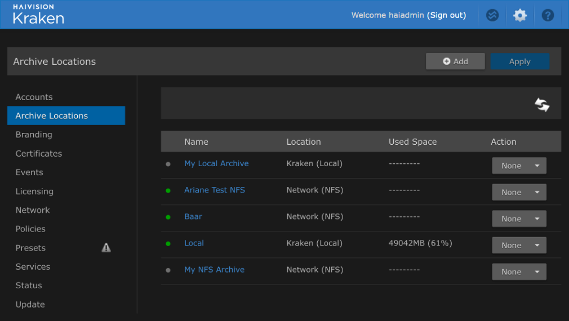Expand the Action dropdown for Ariane Test NFS
Screen dimensions: 569x321
tap(519, 192)
